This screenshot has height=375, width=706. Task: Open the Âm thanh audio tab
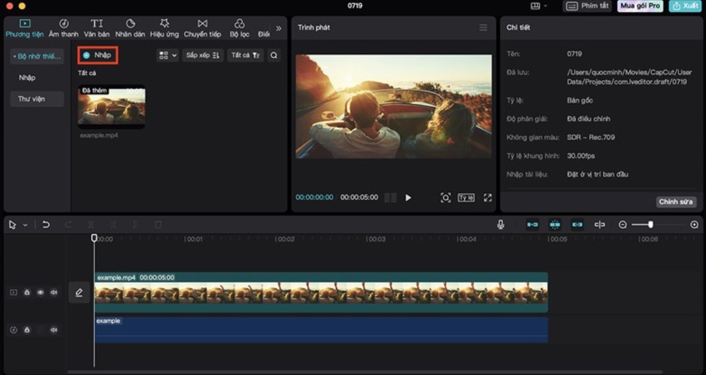[x=63, y=28]
